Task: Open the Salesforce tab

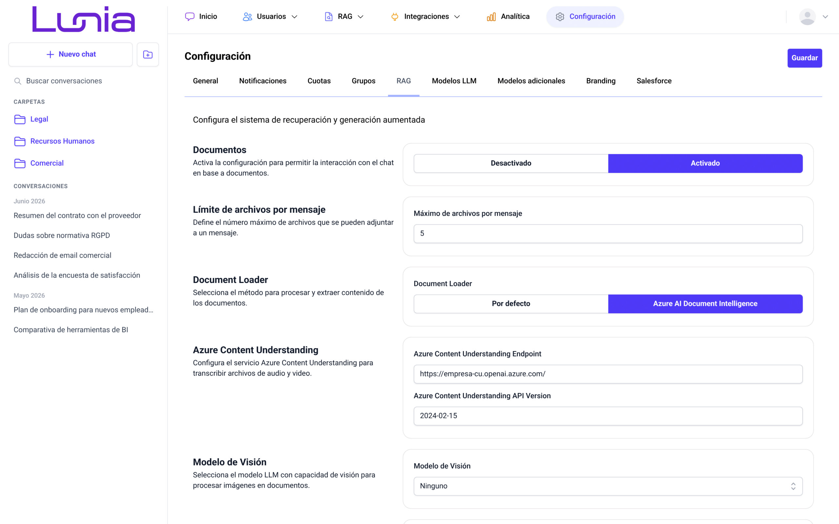Action: [x=654, y=81]
